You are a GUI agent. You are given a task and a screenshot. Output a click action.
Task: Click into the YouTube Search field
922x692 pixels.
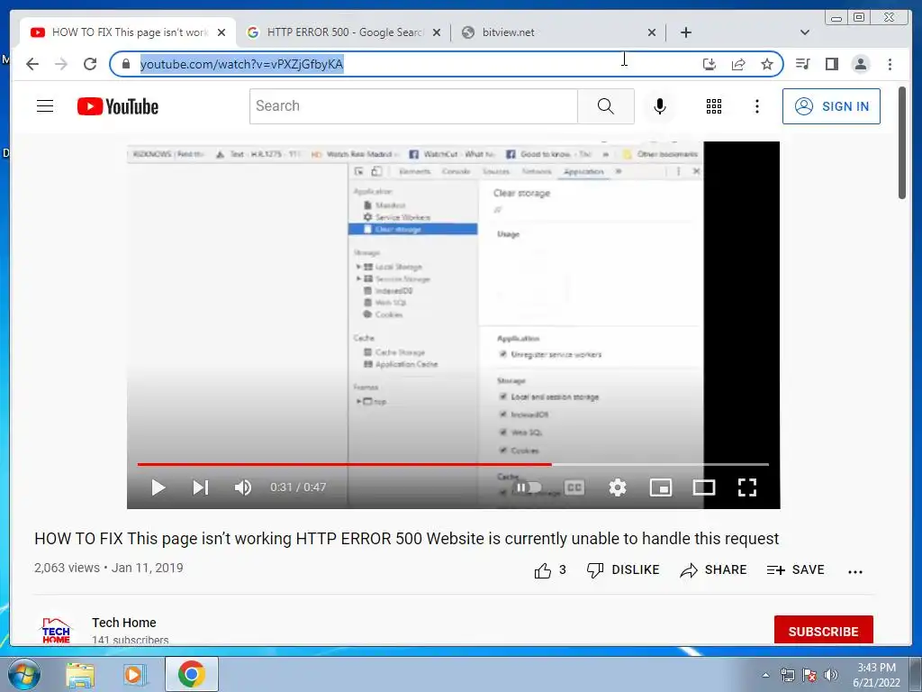(x=413, y=106)
